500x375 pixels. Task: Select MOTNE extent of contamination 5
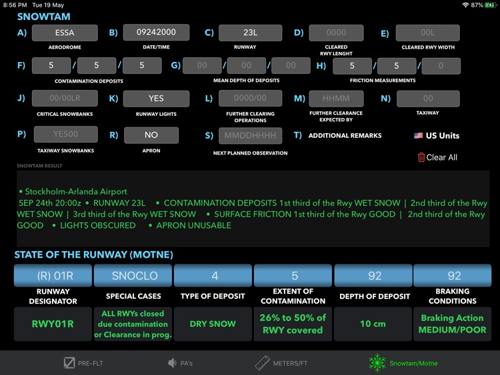tap(293, 276)
